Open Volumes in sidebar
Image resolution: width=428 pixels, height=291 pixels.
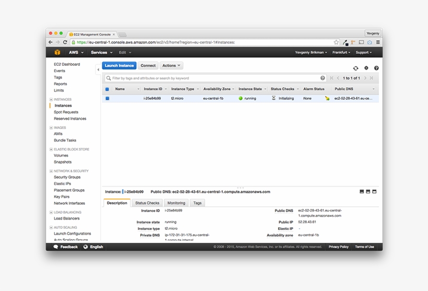click(x=61, y=156)
